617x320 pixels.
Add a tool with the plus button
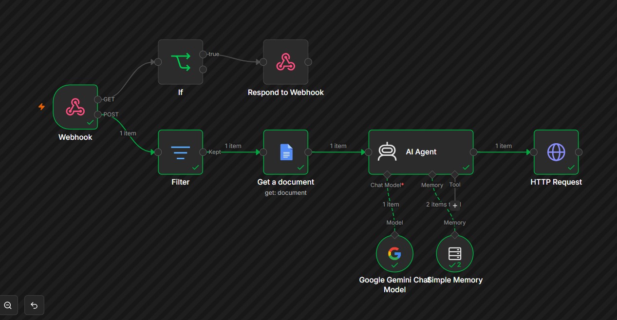(x=455, y=206)
